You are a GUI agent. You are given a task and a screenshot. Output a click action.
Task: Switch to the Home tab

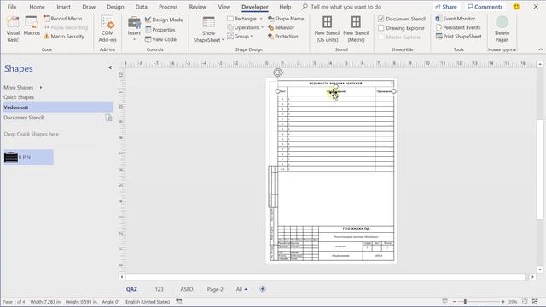tap(37, 7)
